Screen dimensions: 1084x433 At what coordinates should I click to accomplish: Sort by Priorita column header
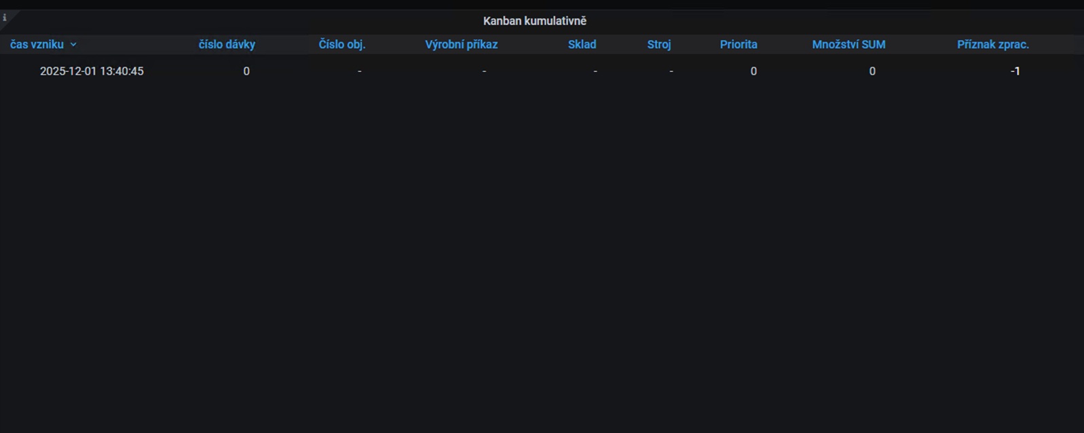739,45
